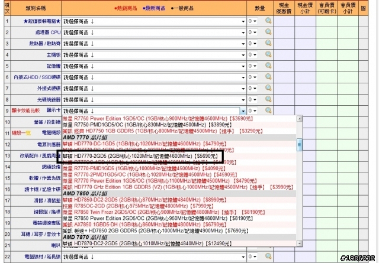This screenshot has width=379, height=263.
Task: Open the red 顯卡效能比較 link
Action: coord(25,111)
